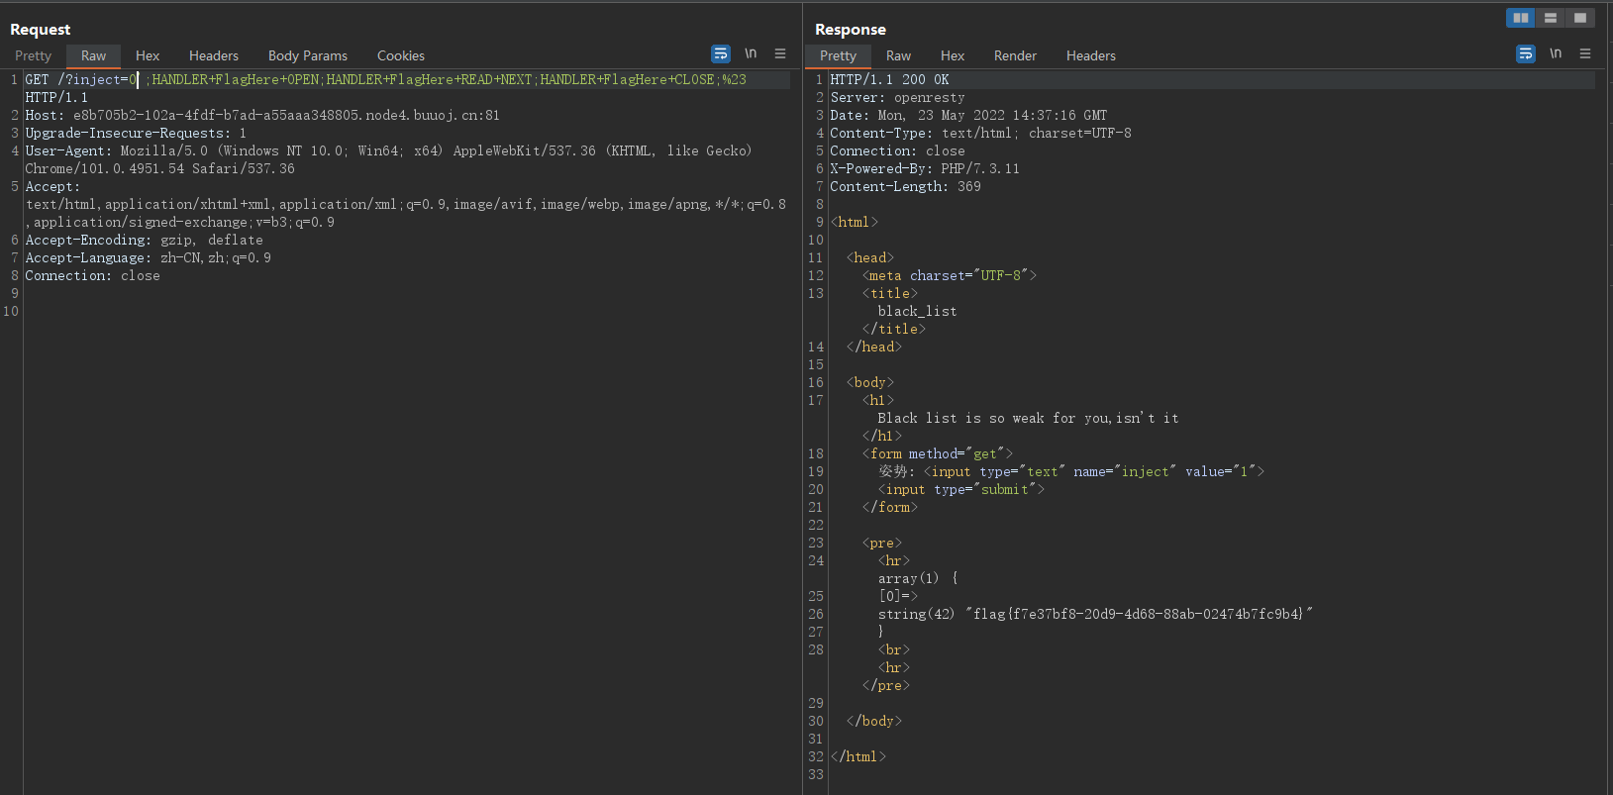Open Request Headers tab
Image resolution: width=1613 pixels, height=795 pixels.
[x=214, y=55]
